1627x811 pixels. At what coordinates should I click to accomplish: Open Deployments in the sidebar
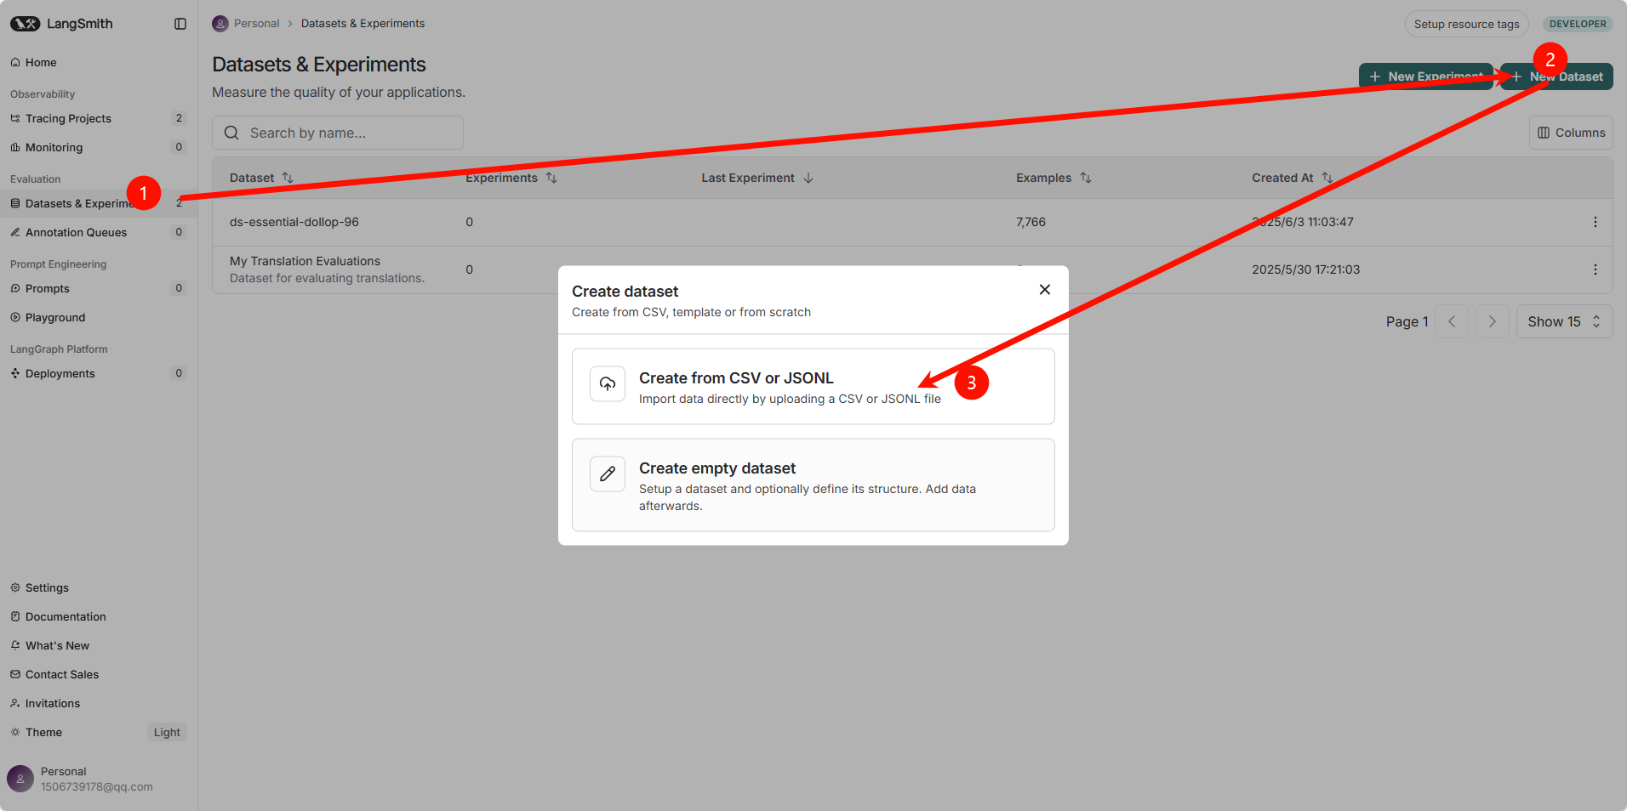coord(99,373)
